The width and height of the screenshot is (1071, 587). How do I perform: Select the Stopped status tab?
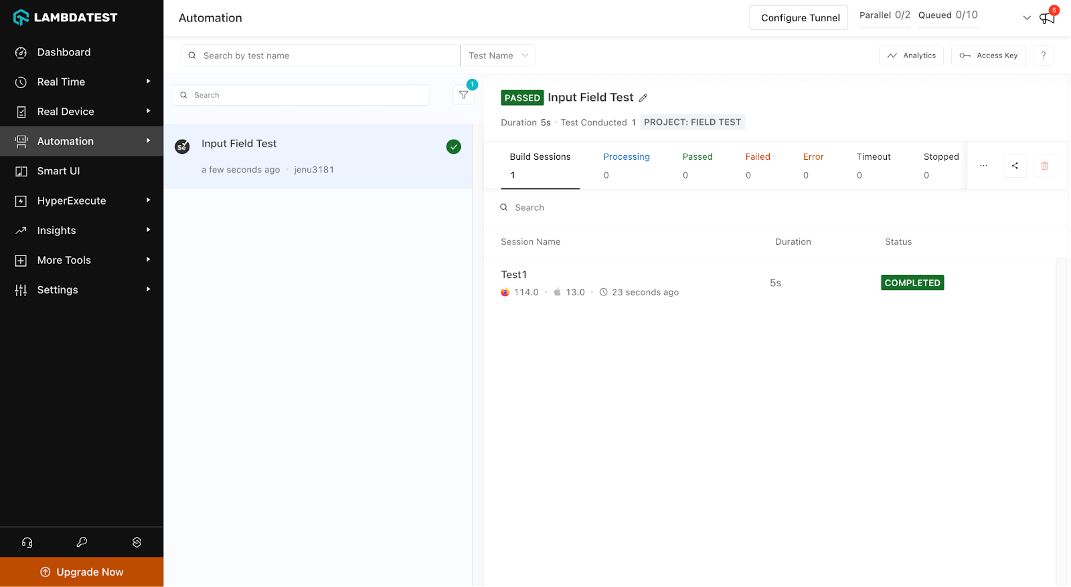(x=941, y=166)
